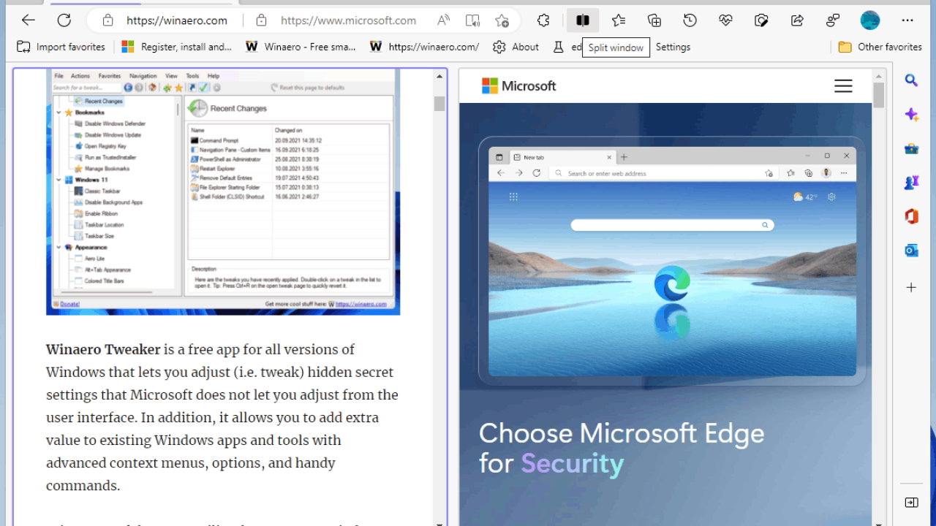Open the Microsoft page hamburger menu
Screen dimensions: 936x526
pos(843,86)
